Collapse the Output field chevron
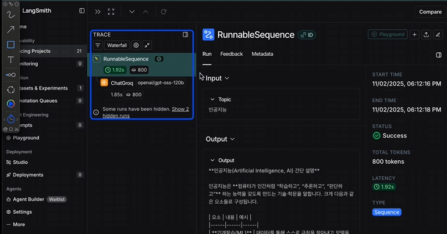The image size is (447, 234). [212, 160]
